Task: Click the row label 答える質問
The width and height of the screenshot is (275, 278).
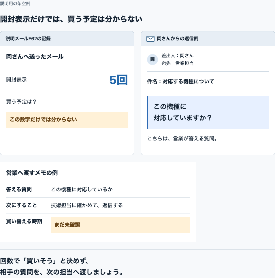Action: pyautogui.click(x=19, y=189)
